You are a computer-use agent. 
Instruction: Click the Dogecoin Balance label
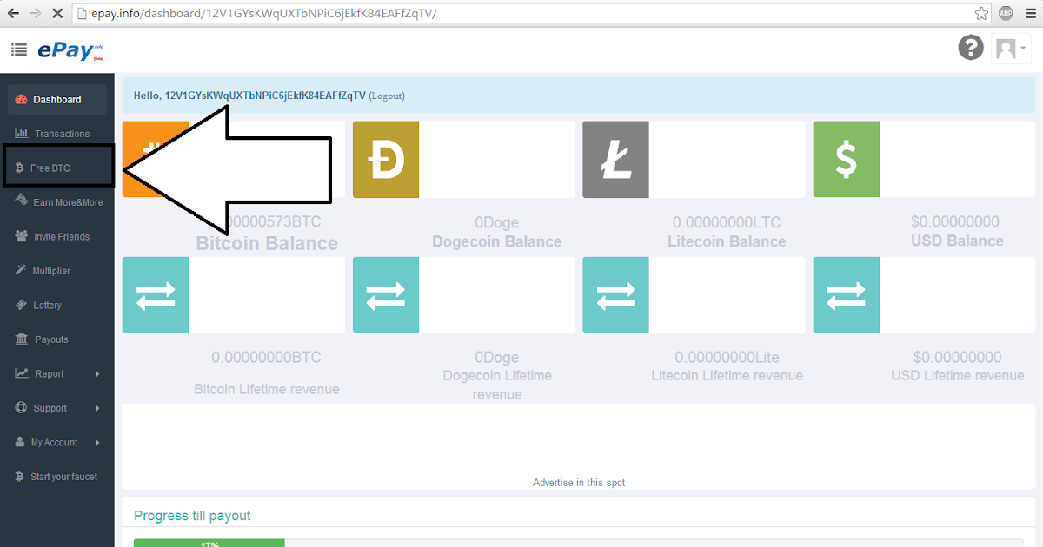[x=497, y=241]
